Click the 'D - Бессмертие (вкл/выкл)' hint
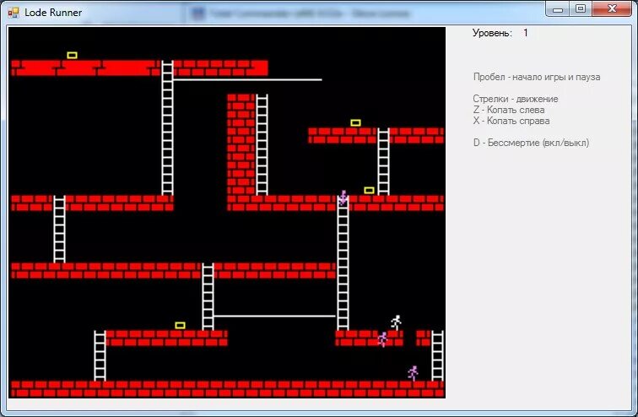This screenshot has height=417, width=638. click(531, 143)
